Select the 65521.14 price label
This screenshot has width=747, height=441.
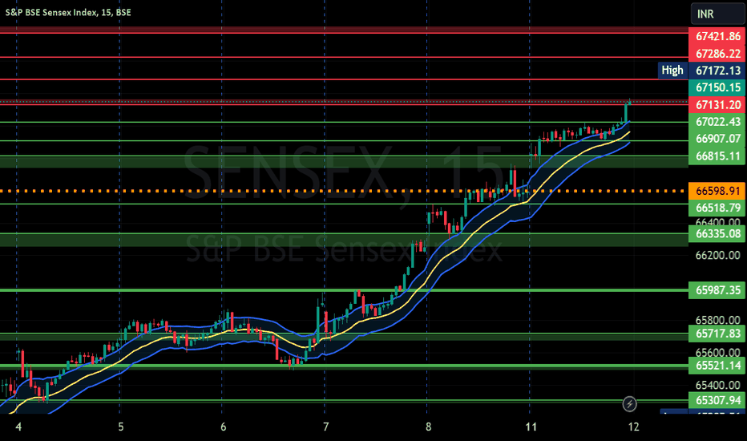(x=717, y=366)
